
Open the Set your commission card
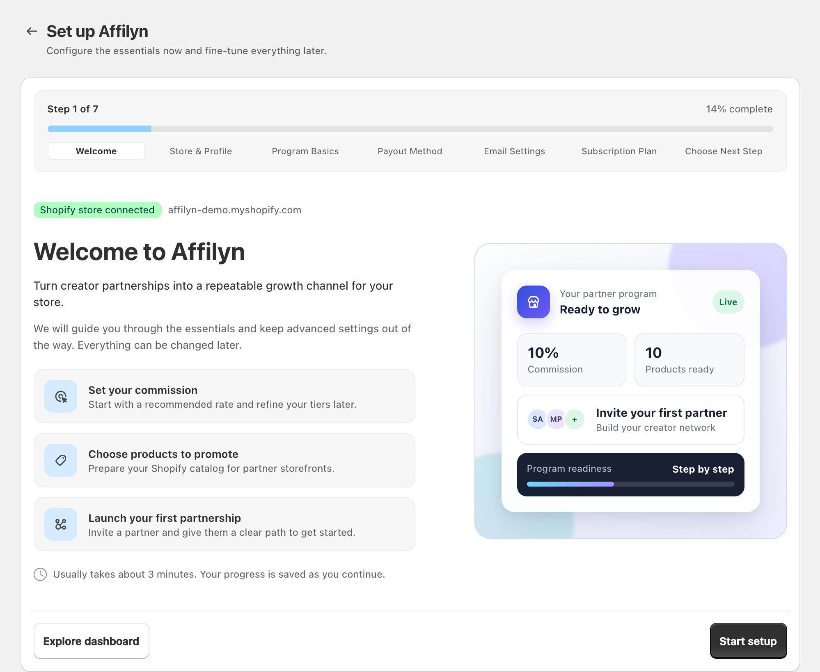(224, 396)
